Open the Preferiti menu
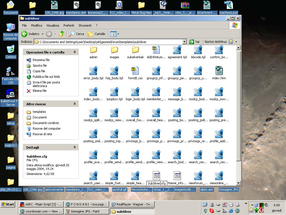 [69, 25]
